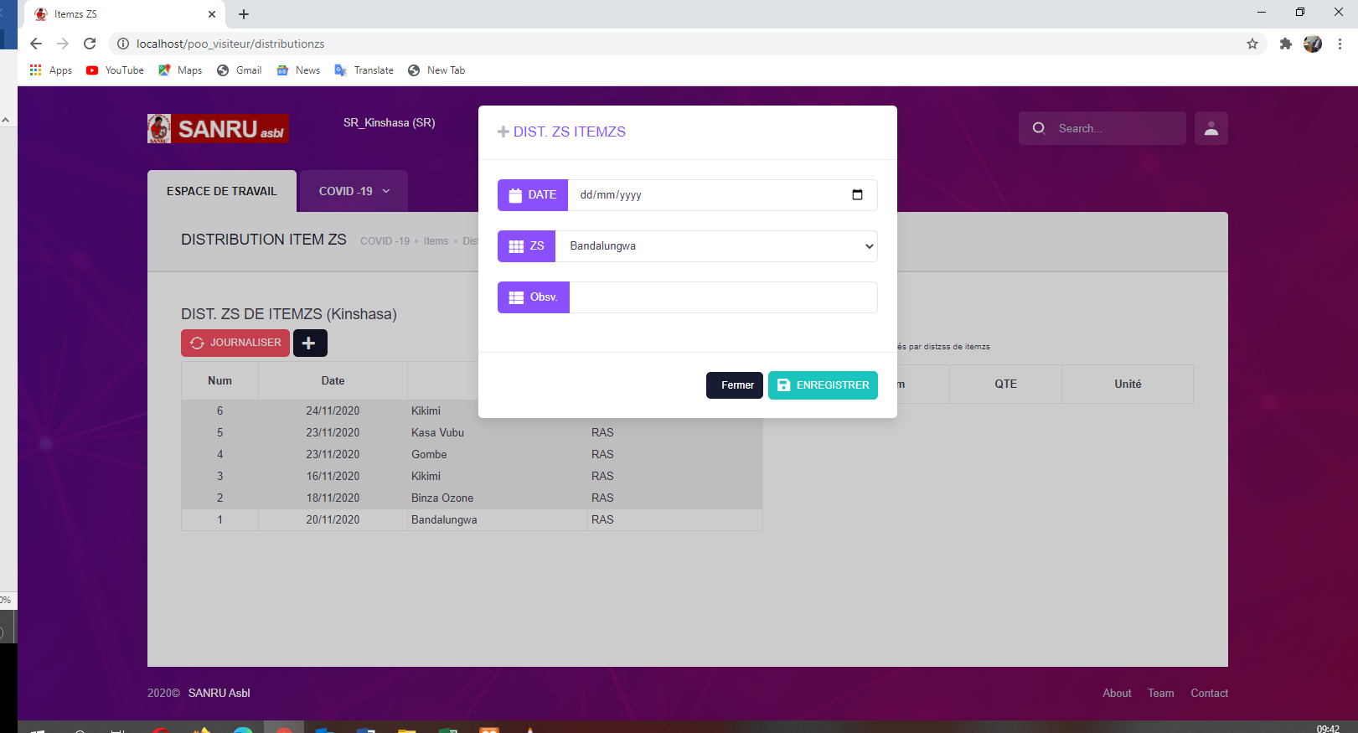Image resolution: width=1358 pixels, height=733 pixels.
Task: Close the dialog with Fermer
Action: [734, 385]
